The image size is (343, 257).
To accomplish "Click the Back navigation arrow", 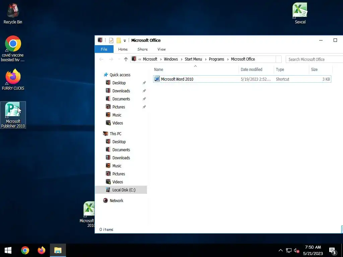I will [x=101, y=59].
